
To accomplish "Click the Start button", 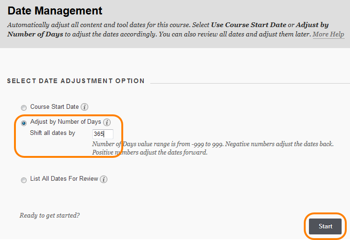I will click(325, 226).
